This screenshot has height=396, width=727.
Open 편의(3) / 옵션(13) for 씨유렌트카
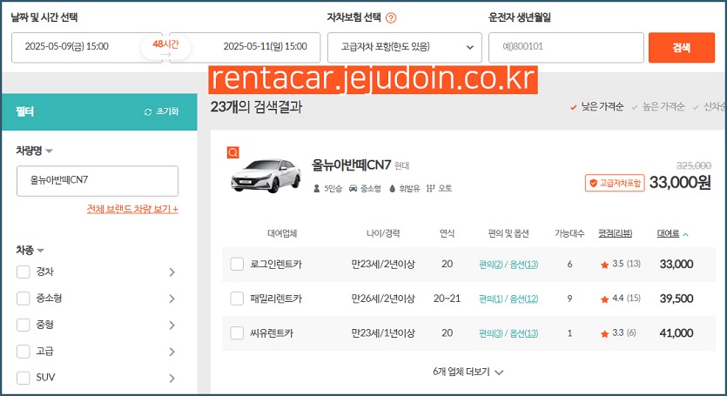[x=508, y=333]
